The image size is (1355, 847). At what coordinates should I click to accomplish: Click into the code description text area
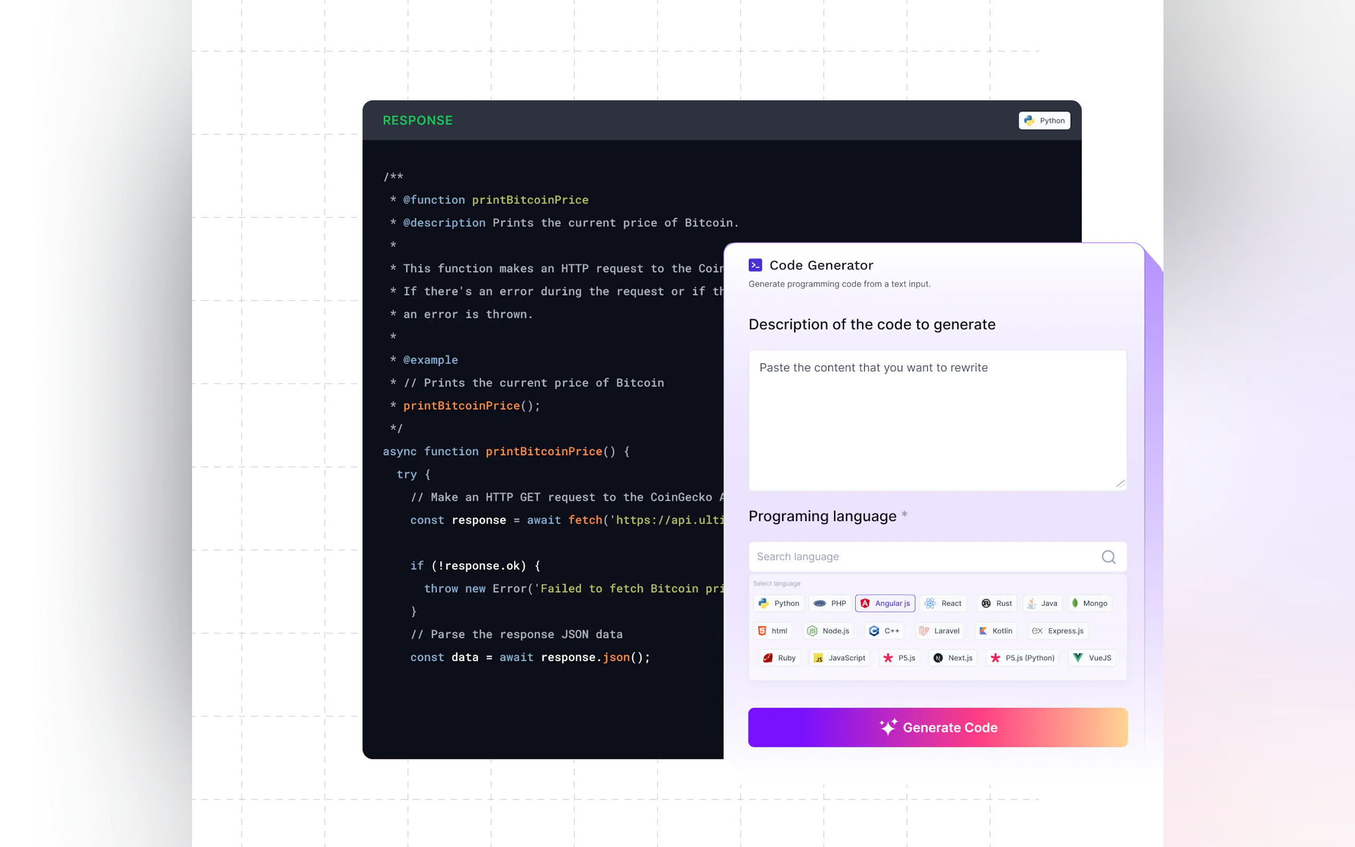(x=937, y=420)
